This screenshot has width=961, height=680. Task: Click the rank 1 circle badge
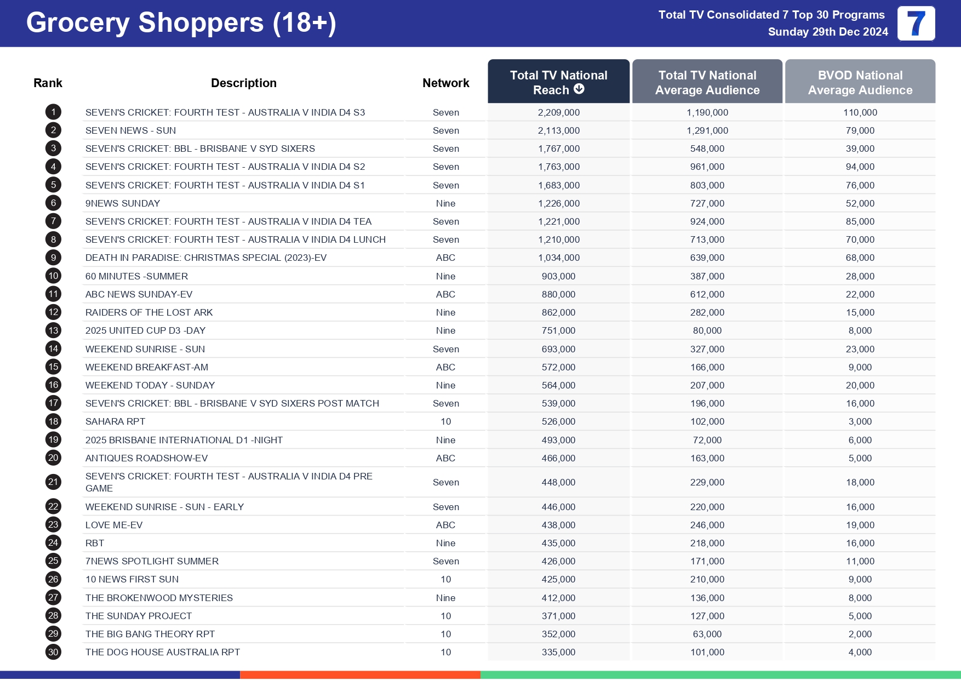[x=53, y=112]
